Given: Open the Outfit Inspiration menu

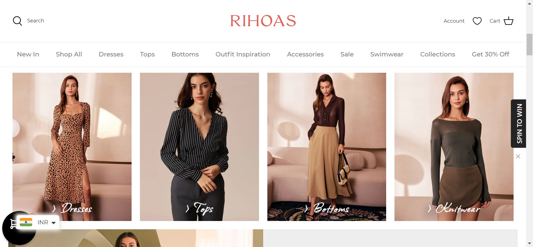Looking at the screenshot, I should pyautogui.click(x=243, y=54).
